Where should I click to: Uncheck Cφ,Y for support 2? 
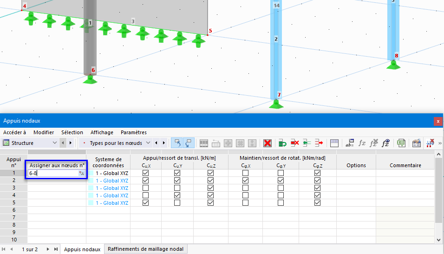pyautogui.click(x=281, y=180)
